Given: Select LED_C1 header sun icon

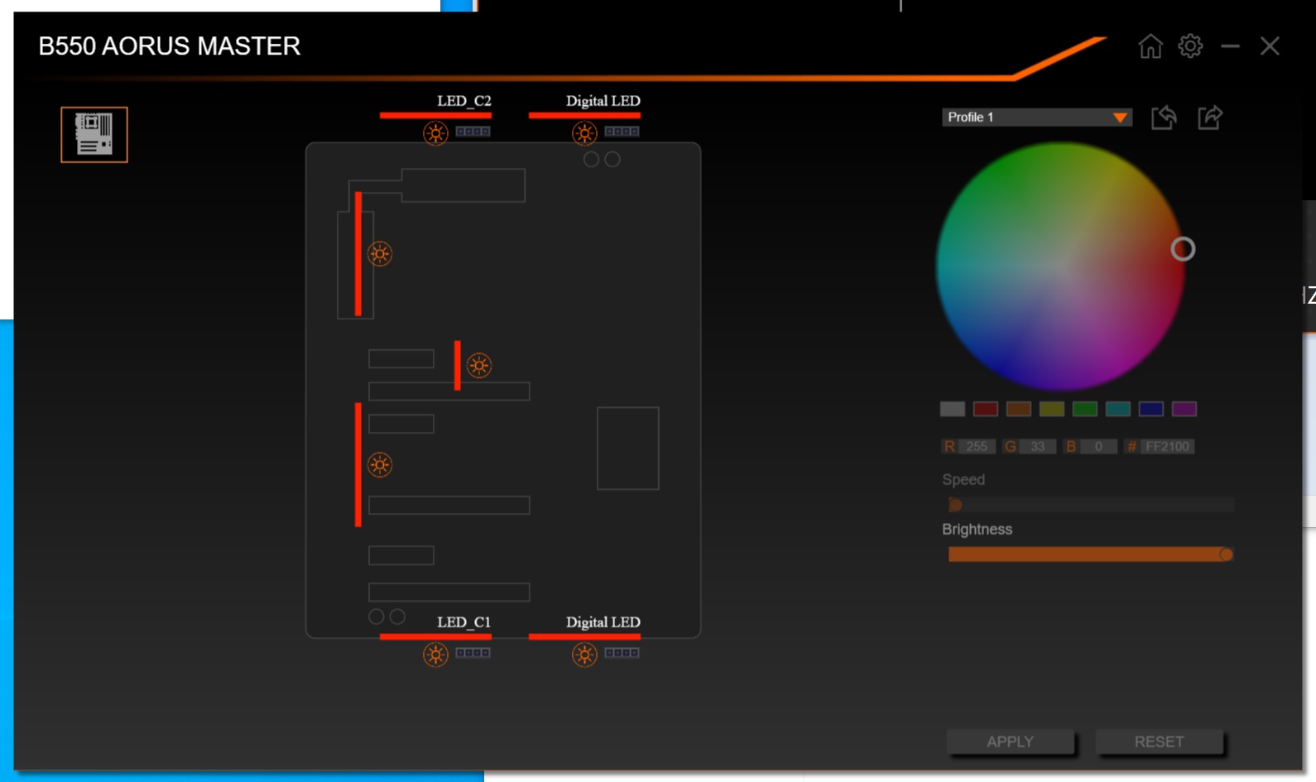Looking at the screenshot, I should [x=435, y=655].
